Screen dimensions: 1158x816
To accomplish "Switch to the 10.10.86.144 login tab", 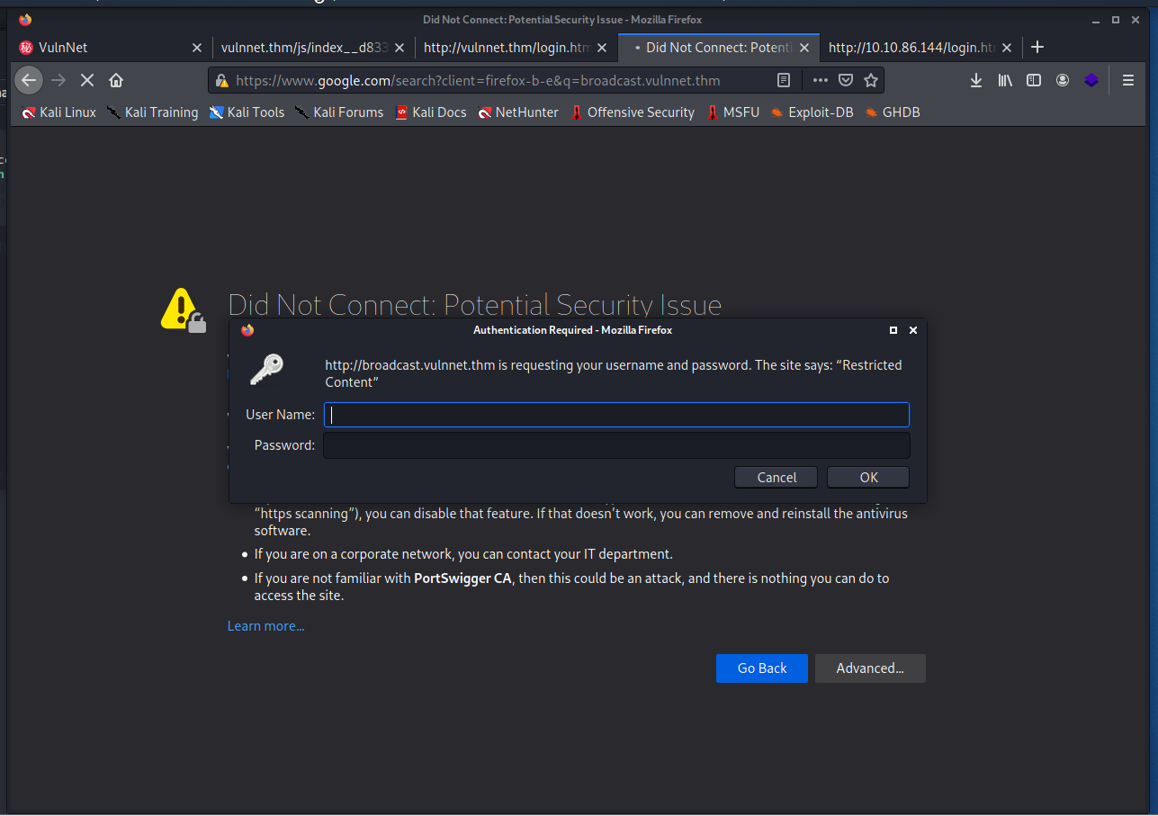I will (x=909, y=47).
